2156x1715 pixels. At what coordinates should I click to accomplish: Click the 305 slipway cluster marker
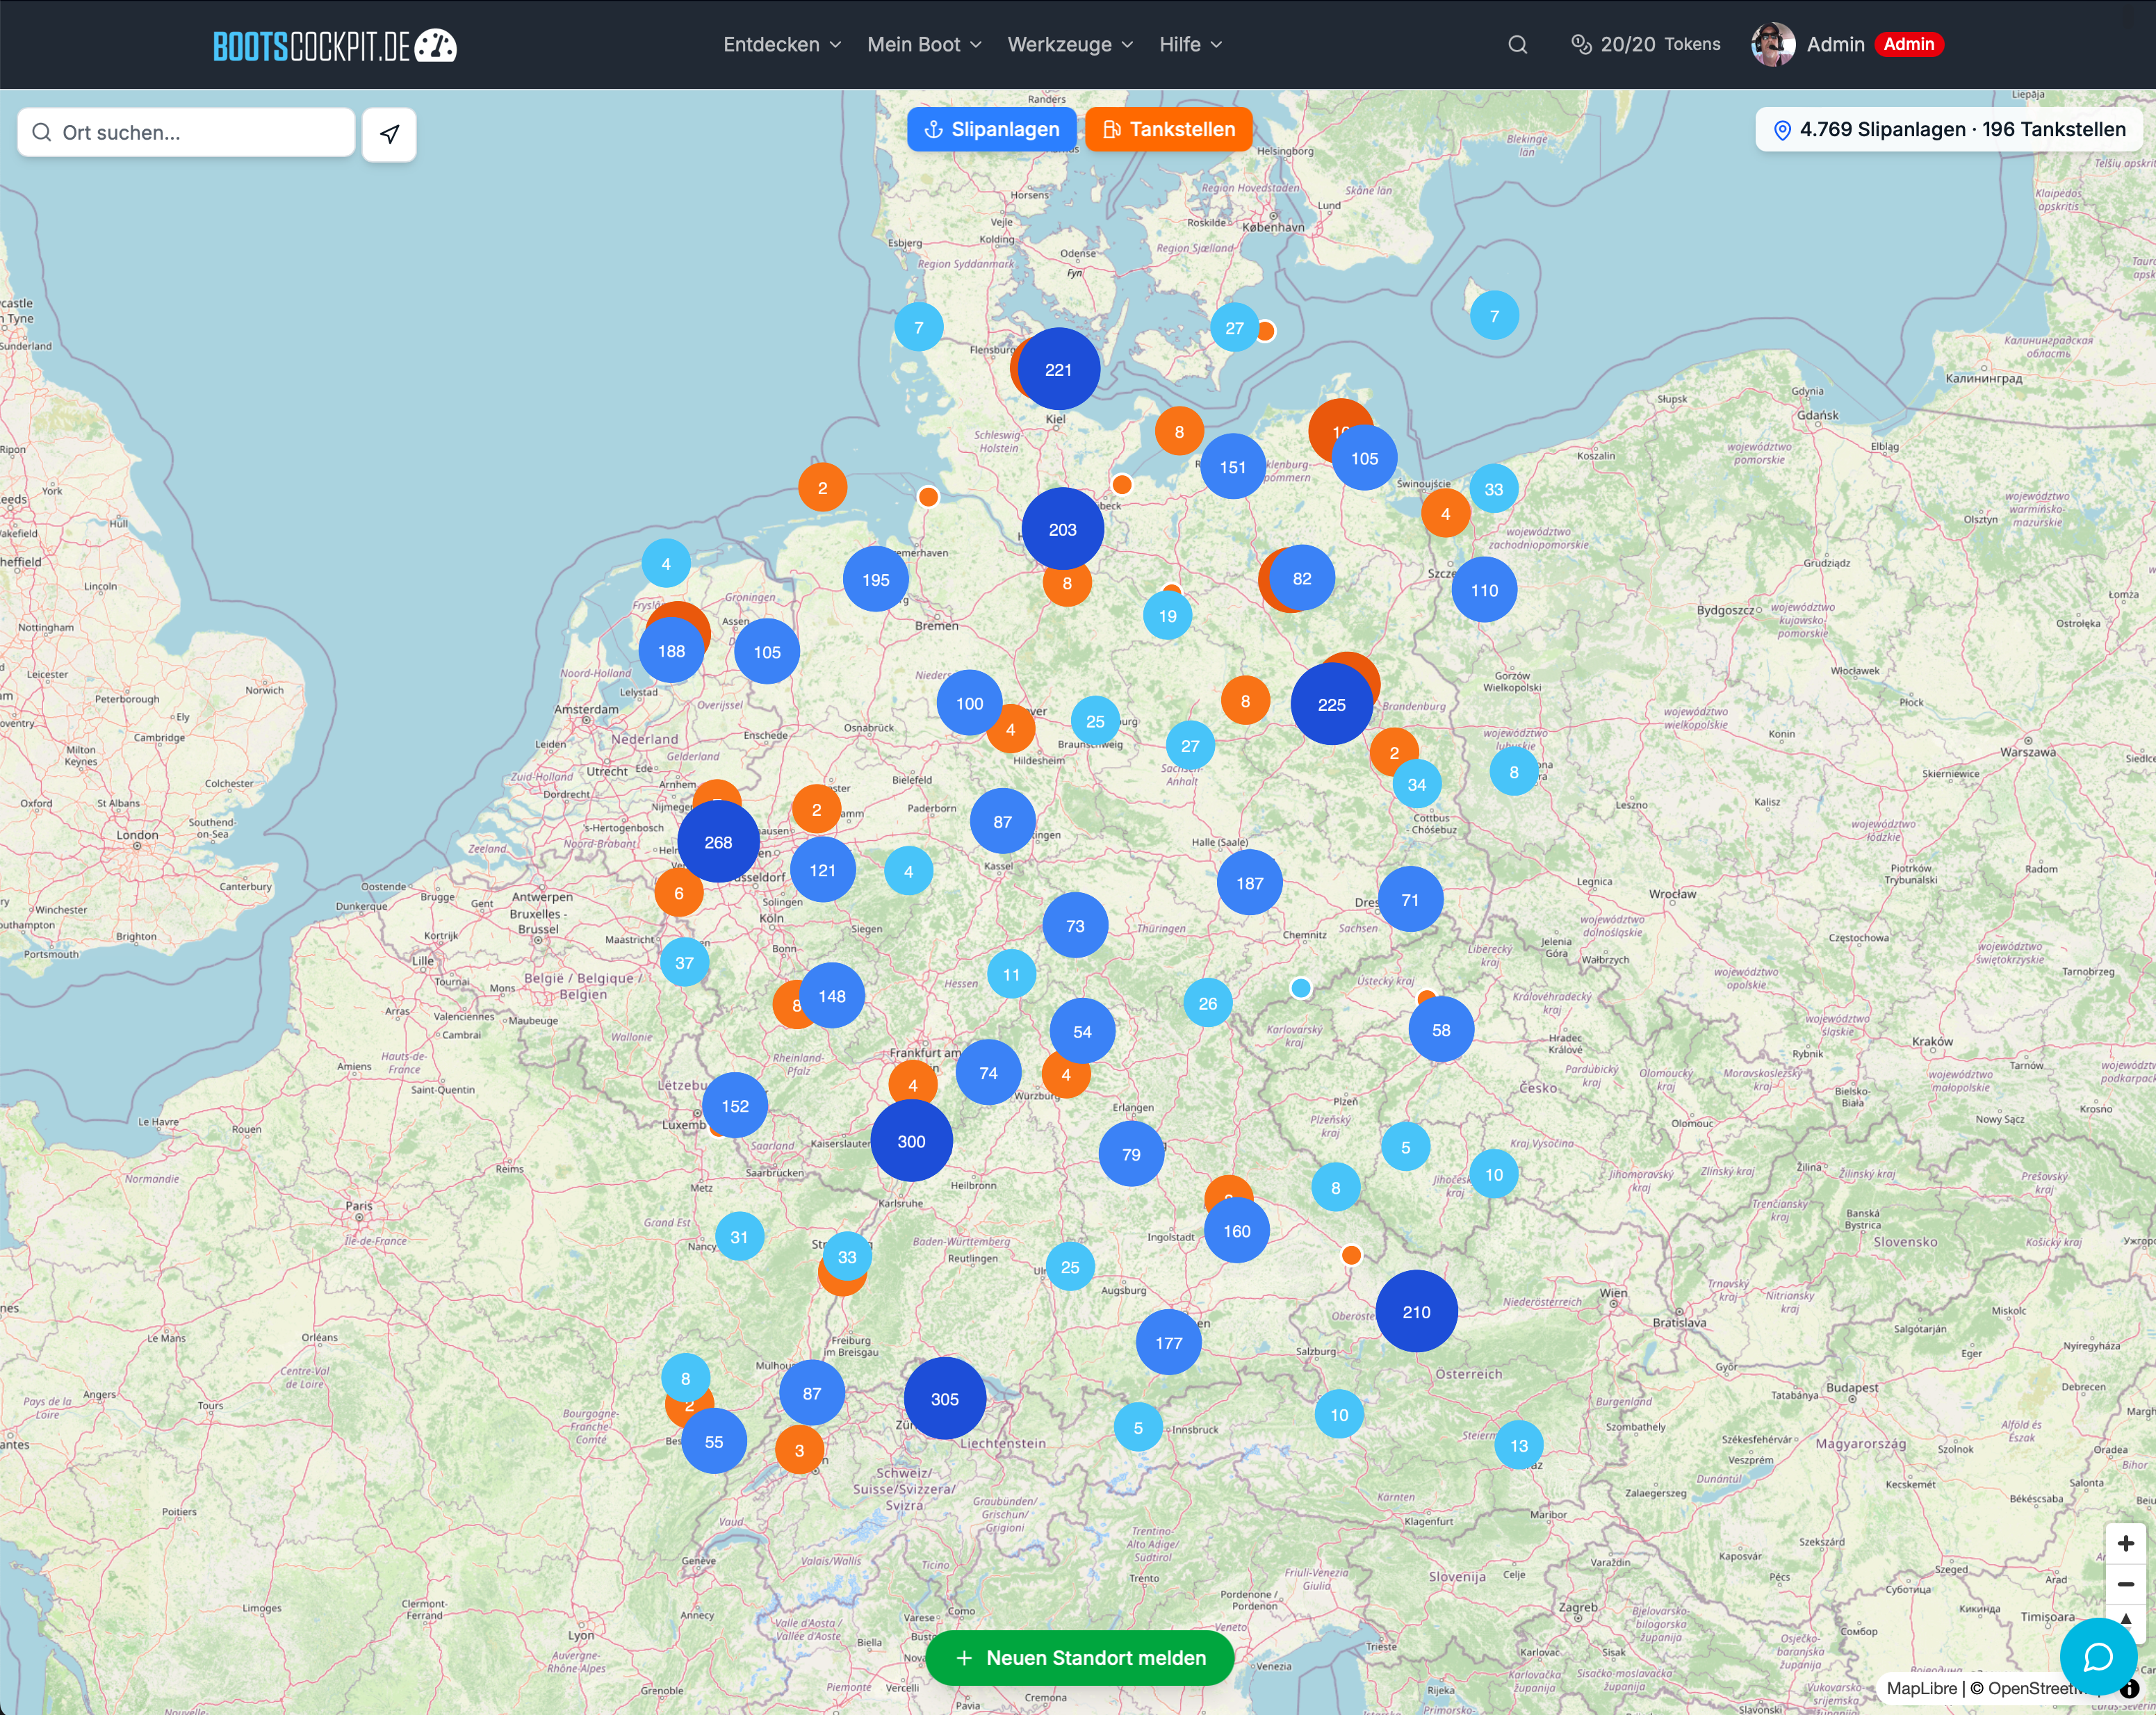click(944, 1398)
